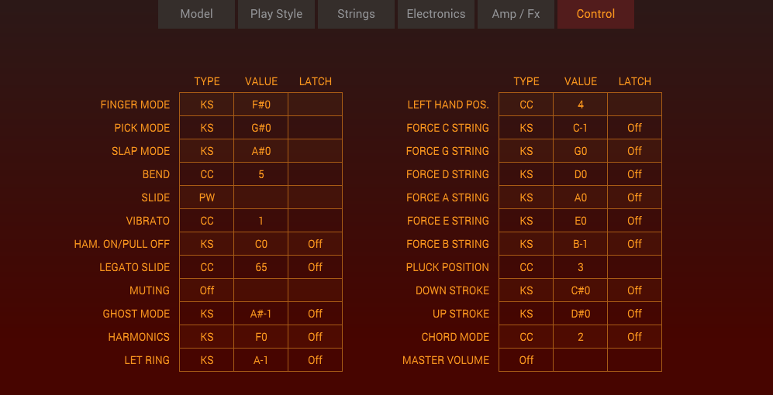Toggle Chord Mode latch setting

pyautogui.click(x=634, y=337)
